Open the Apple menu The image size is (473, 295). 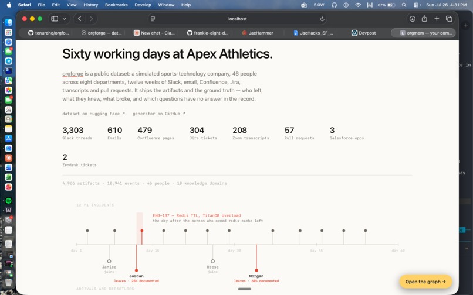click(9, 5)
